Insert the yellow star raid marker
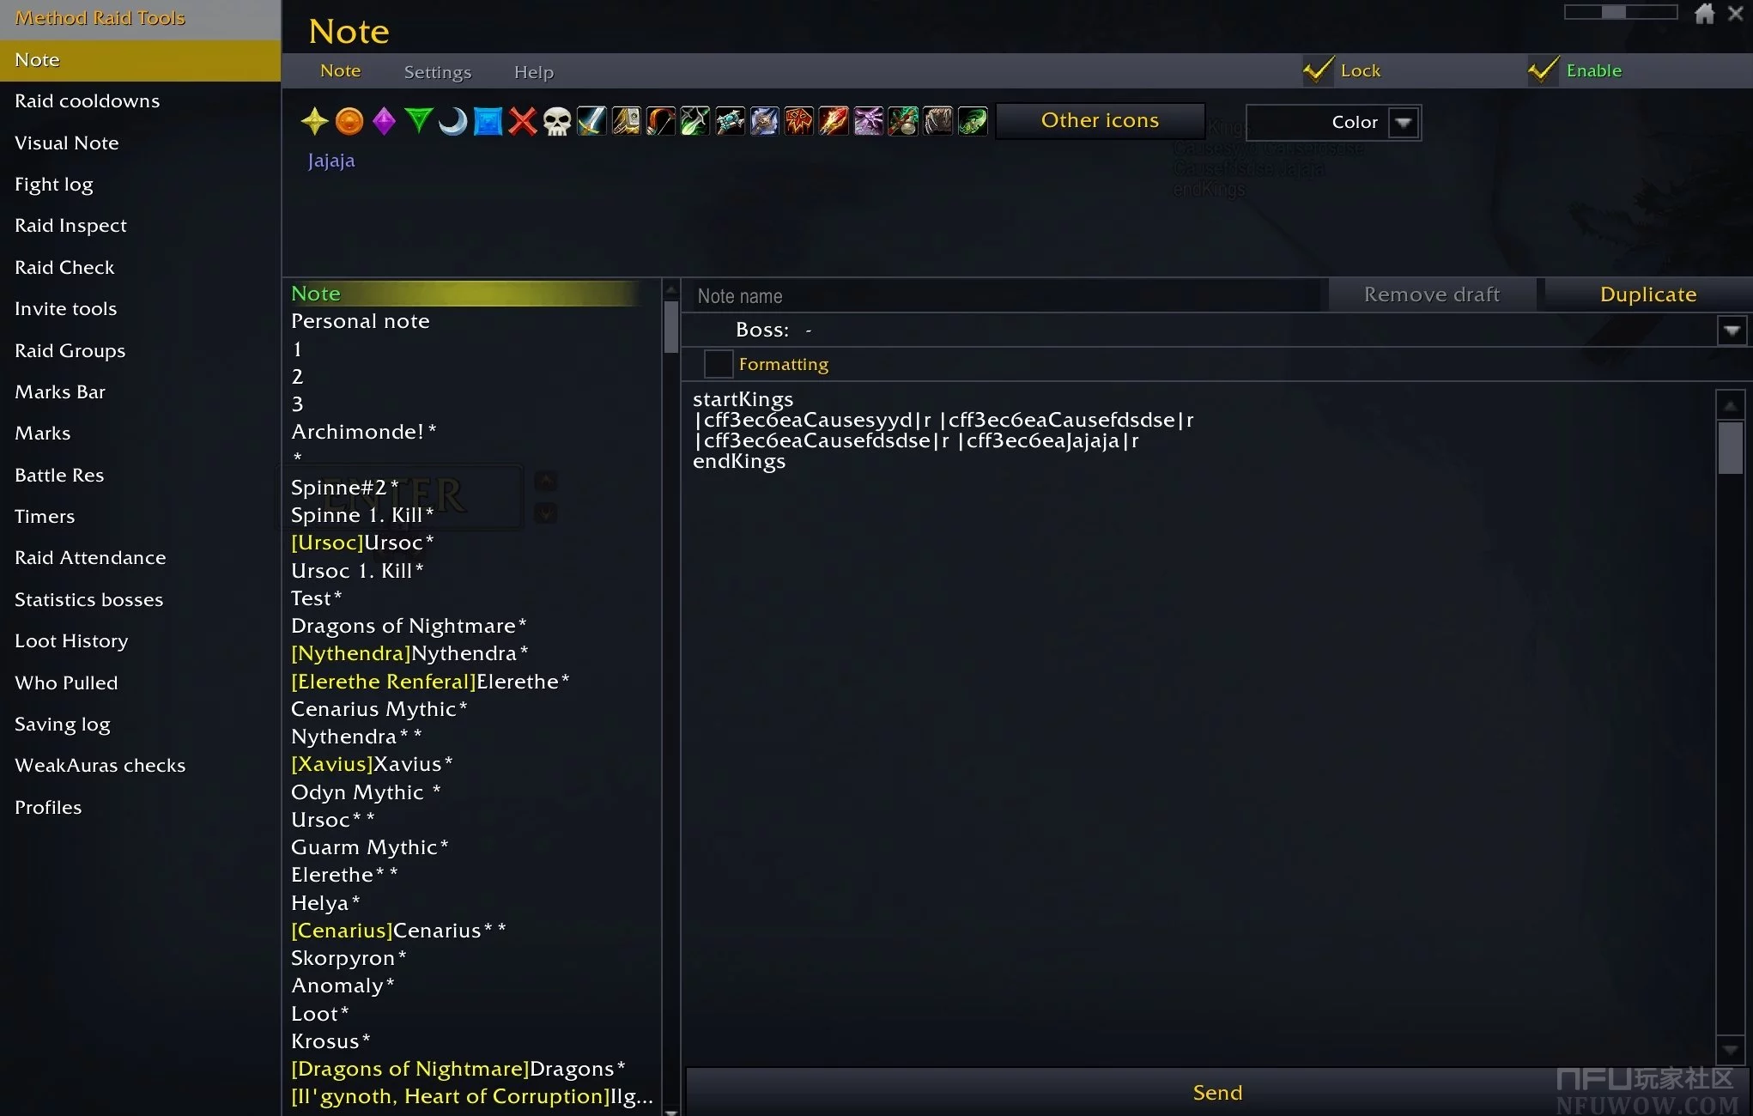1753x1116 pixels. click(314, 121)
